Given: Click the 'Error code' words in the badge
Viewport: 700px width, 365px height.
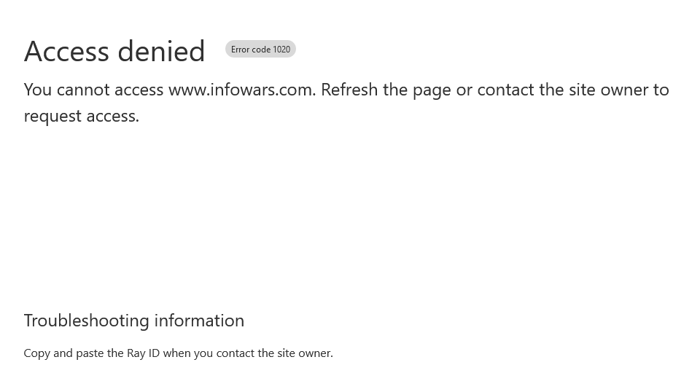Looking at the screenshot, I should point(250,50).
